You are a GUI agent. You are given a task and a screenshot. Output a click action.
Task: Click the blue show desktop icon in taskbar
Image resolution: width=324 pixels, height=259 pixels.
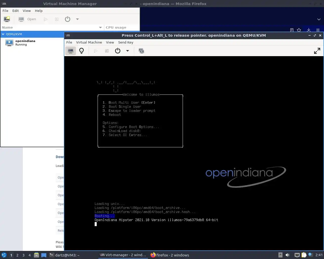coord(44,255)
